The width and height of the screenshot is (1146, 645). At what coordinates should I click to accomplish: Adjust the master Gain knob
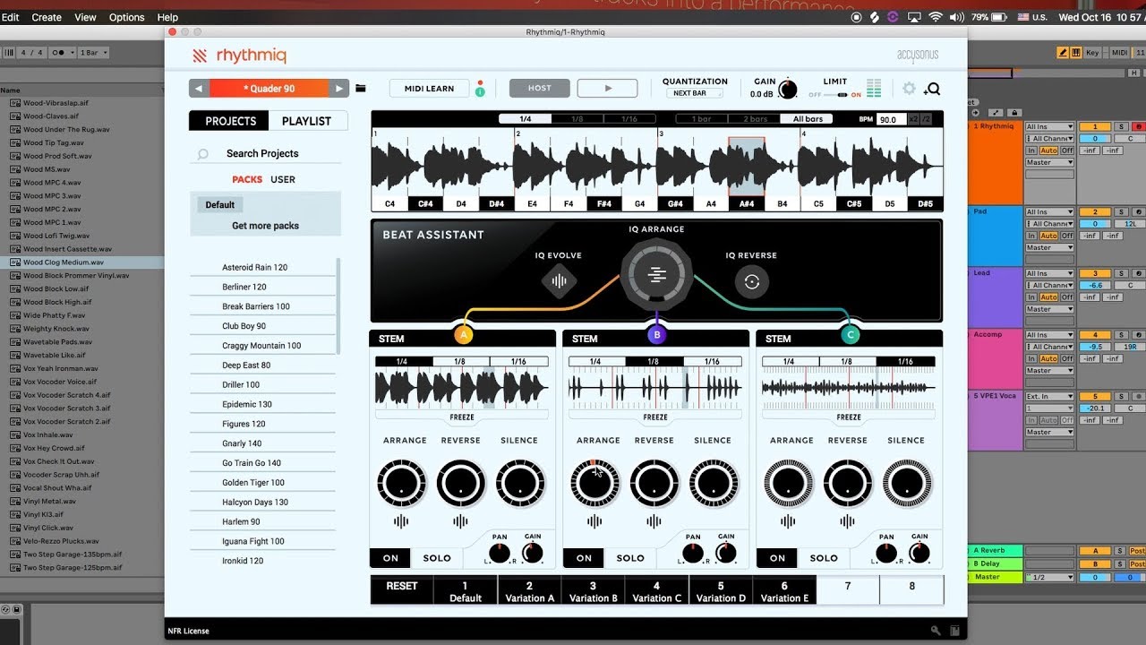tap(787, 90)
